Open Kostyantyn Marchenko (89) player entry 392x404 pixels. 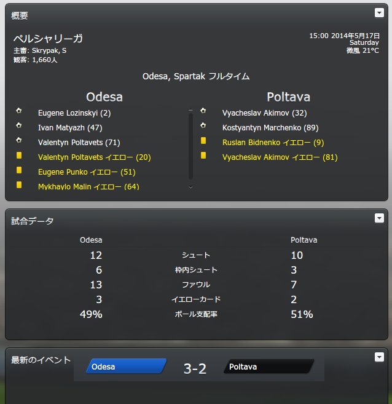coord(270,128)
